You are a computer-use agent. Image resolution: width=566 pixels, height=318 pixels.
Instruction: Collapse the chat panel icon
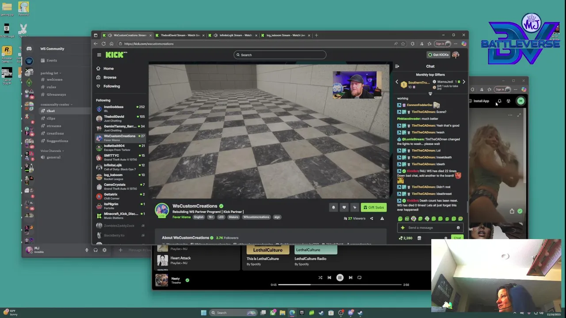397,66
